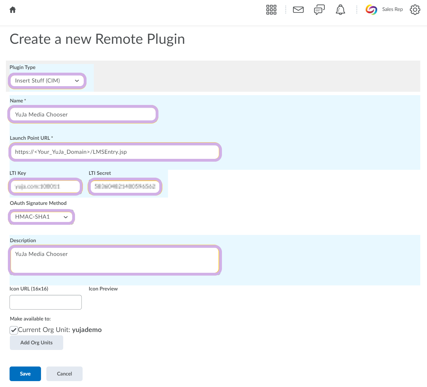The width and height of the screenshot is (427, 387).
Task: Click the Create a new Remote Plugin heading
Action: pos(97,39)
